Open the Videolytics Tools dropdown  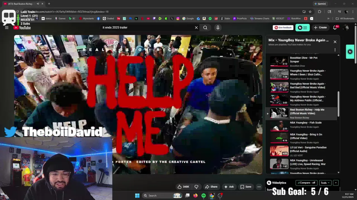tap(325, 183)
